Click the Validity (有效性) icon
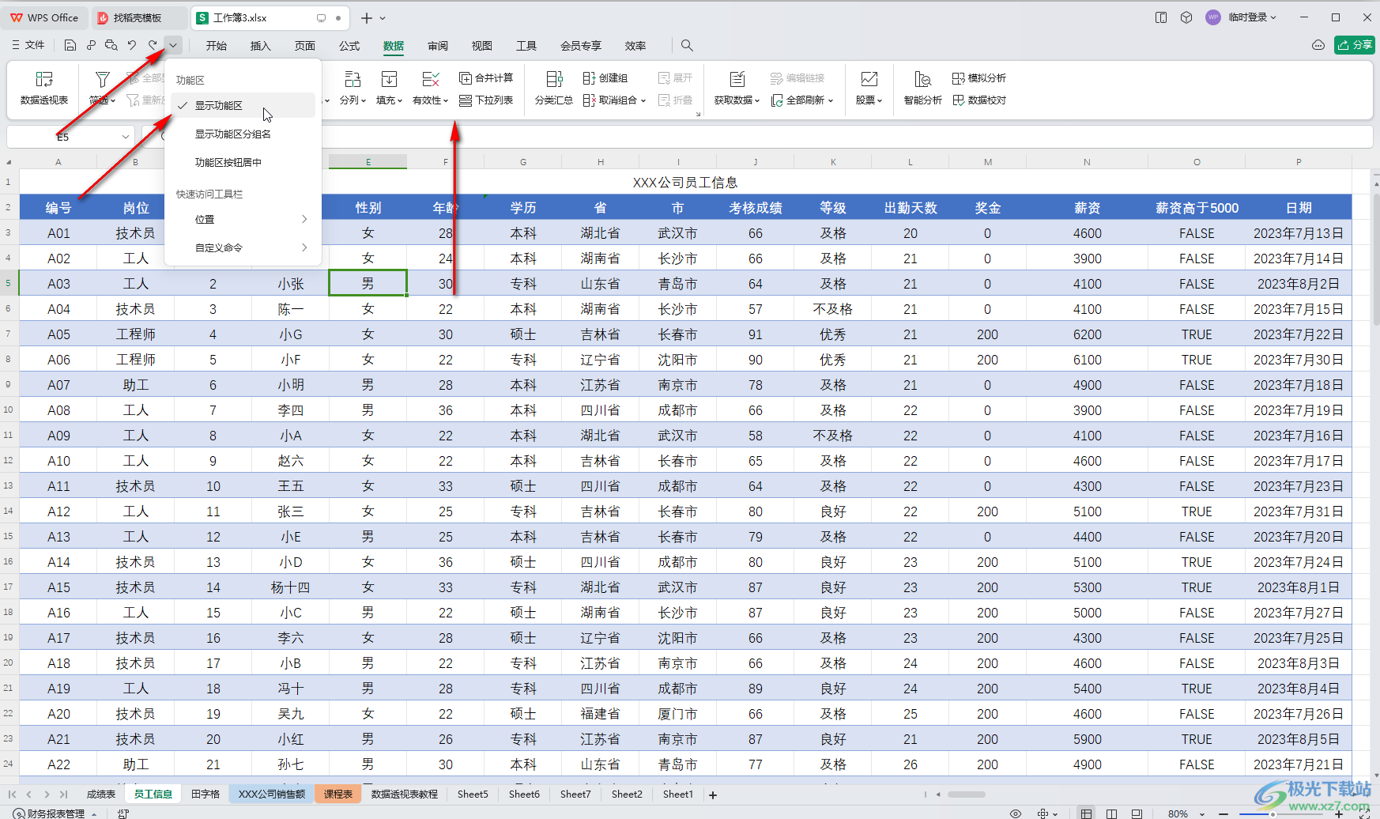Image resolution: width=1380 pixels, height=819 pixels. tap(430, 79)
